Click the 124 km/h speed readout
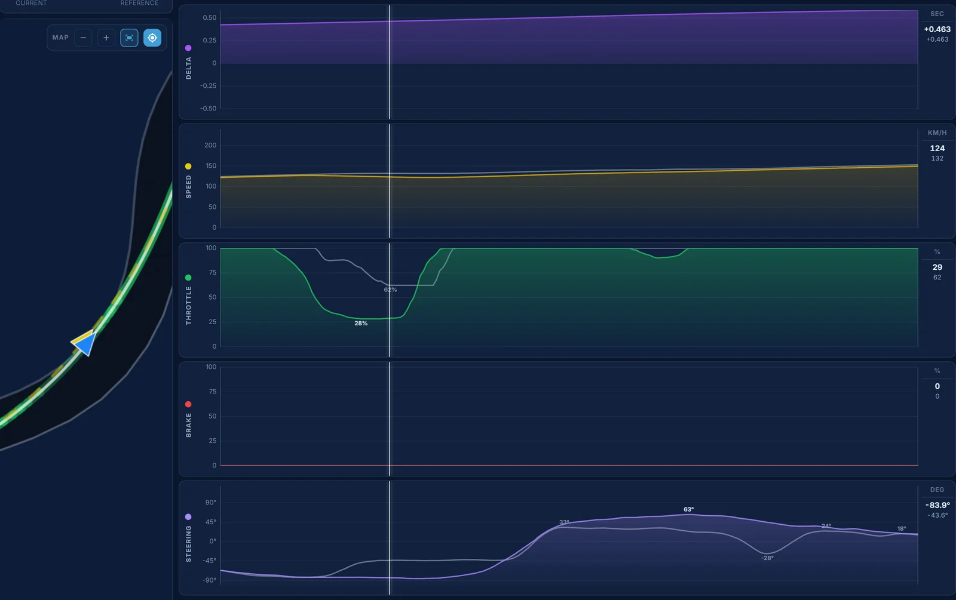Viewport: 956px width, 600px height. coord(937,148)
